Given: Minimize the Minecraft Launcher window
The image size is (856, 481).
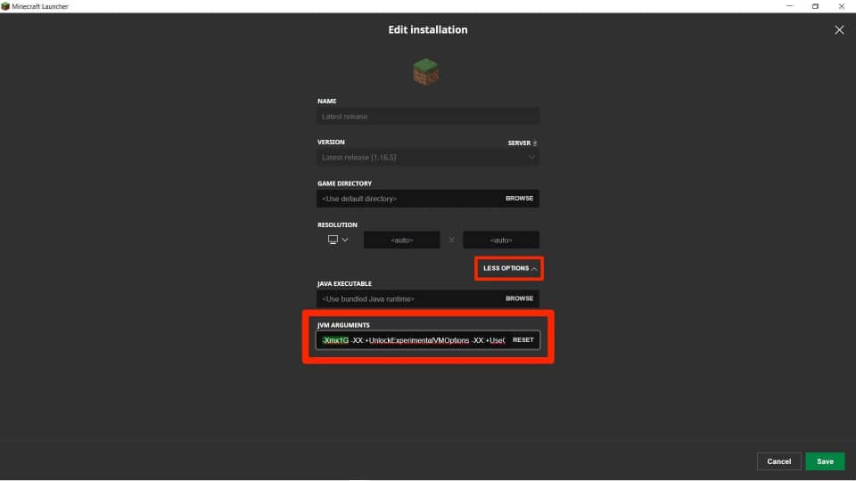Looking at the screenshot, I should coord(789,6).
